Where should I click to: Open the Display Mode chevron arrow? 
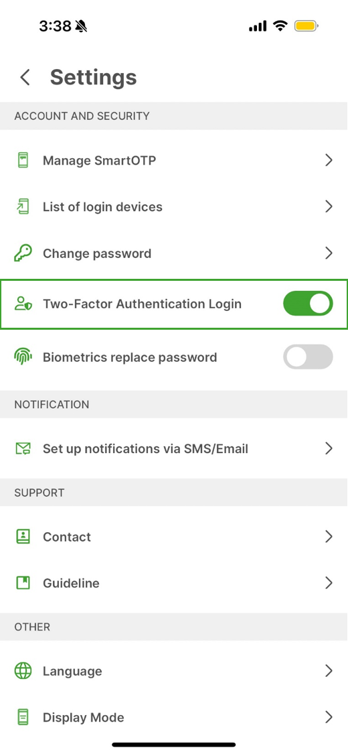point(329,717)
